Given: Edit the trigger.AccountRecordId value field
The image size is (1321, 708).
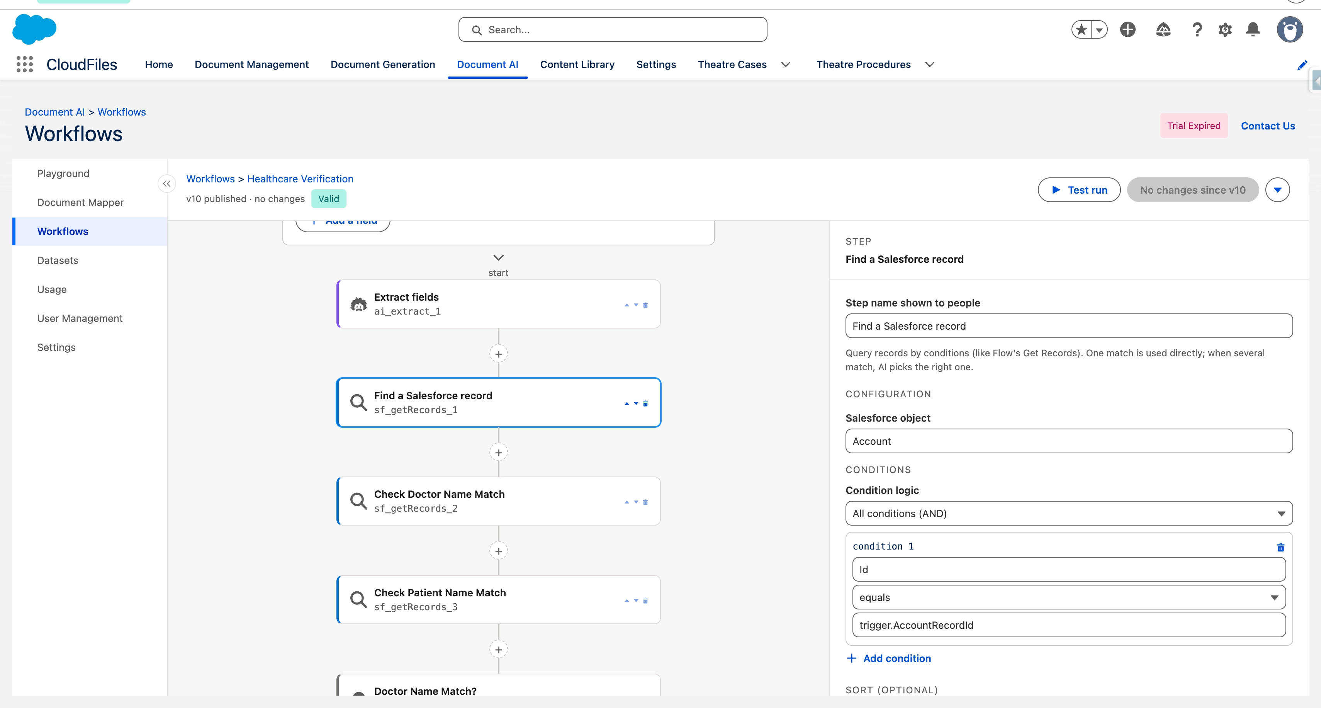Looking at the screenshot, I should tap(1069, 625).
